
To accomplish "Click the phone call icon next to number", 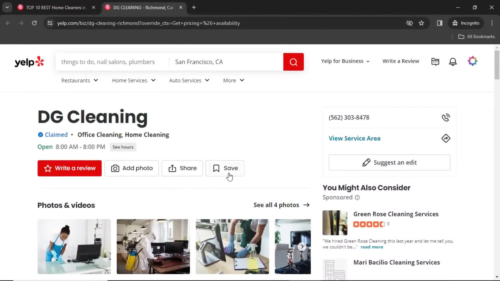I will pyautogui.click(x=445, y=117).
